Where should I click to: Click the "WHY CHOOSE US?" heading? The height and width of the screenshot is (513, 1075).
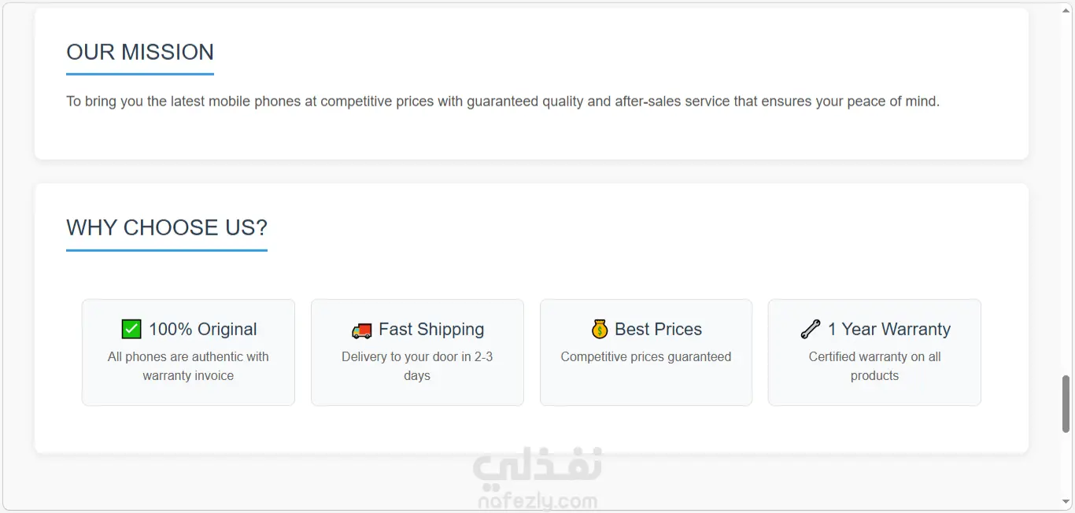click(x=167, y=227)
